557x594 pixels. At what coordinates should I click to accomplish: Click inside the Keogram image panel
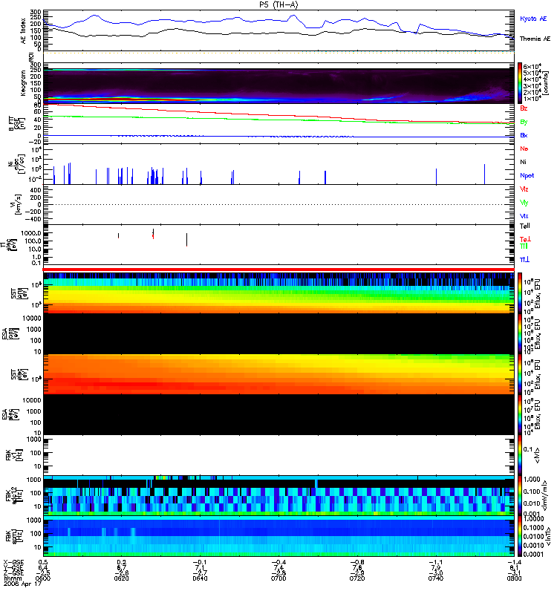[x=278, y=85]
